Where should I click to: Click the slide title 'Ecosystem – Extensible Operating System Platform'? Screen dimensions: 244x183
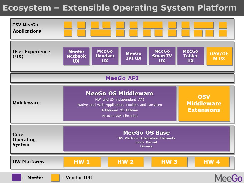(119, 8)
